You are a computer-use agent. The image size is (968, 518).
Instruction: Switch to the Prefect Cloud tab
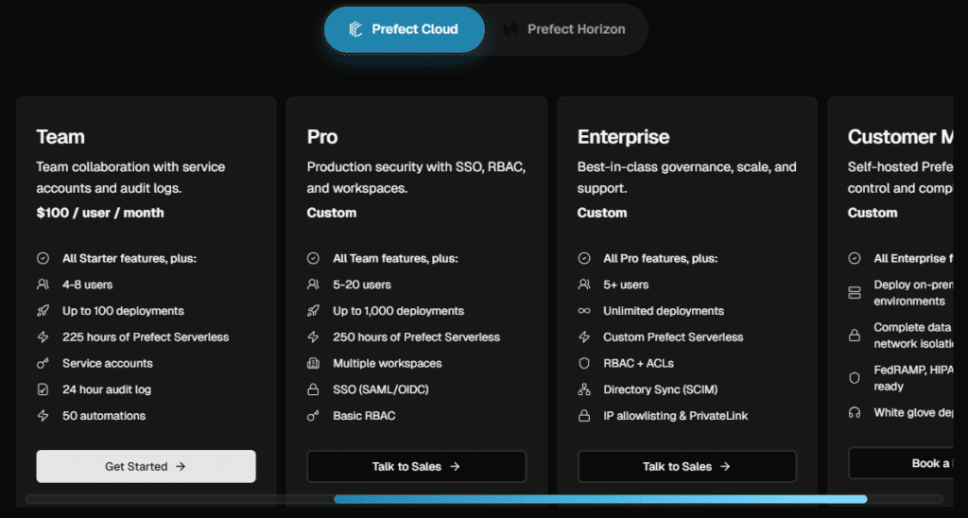click(x=404, y=29)
